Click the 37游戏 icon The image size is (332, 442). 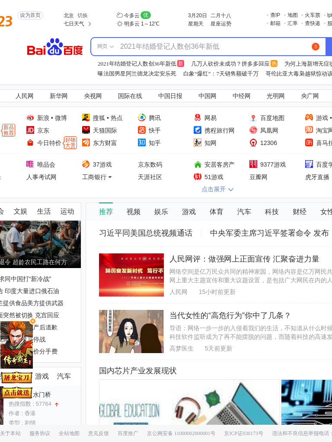point(86,164)
